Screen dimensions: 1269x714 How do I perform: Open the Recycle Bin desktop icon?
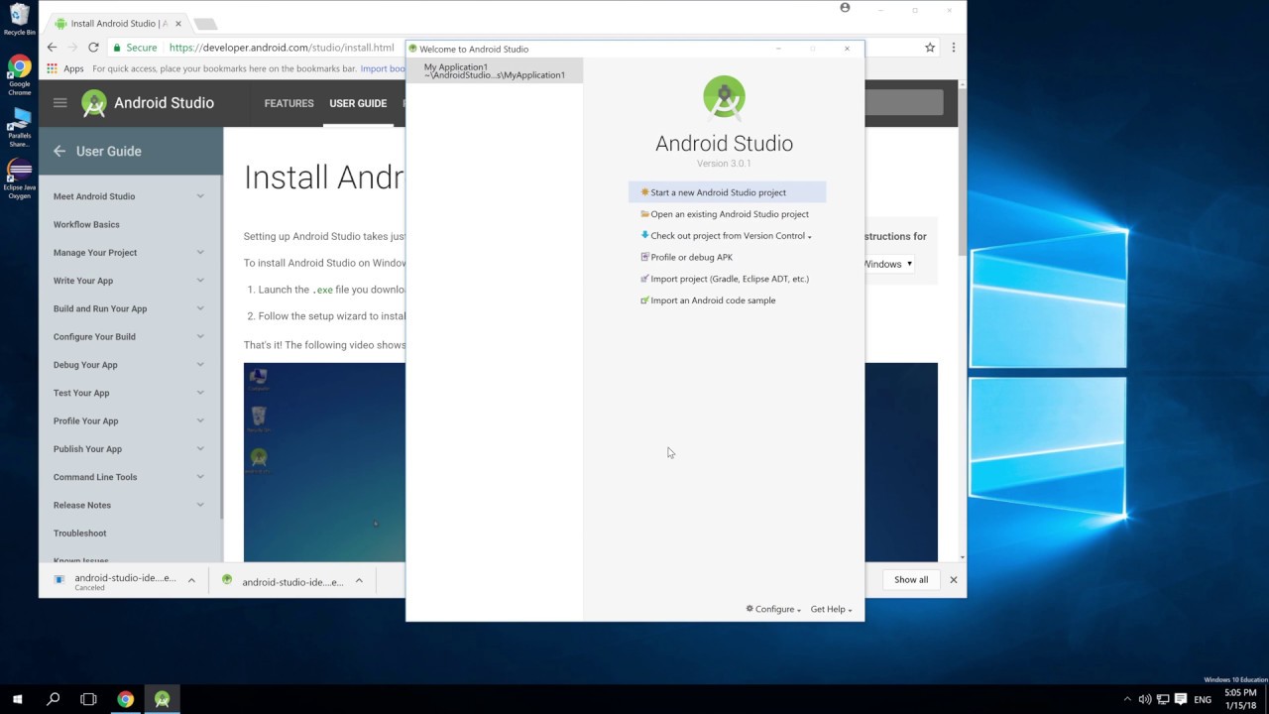coord(19,20)
